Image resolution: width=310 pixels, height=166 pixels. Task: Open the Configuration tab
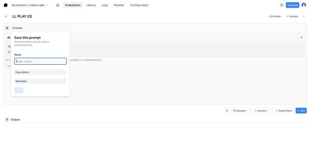click(139, 5)
